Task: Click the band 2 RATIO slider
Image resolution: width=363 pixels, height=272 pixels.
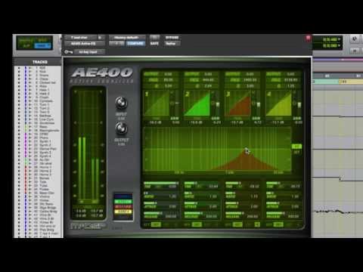Action: tap(201, 193)
